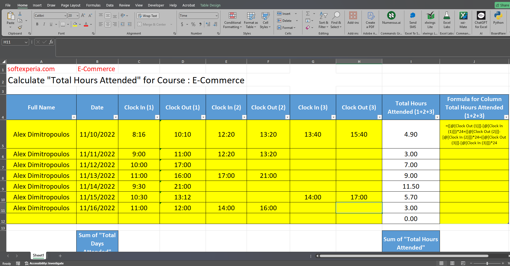Open the Table Design tab
This screenshot has width=510, height=266.
pos(210,5)
